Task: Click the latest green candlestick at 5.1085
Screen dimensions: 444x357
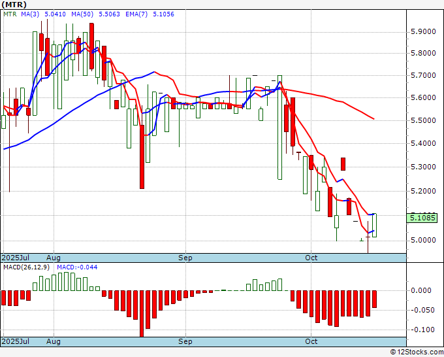Action: coord(374,226)
